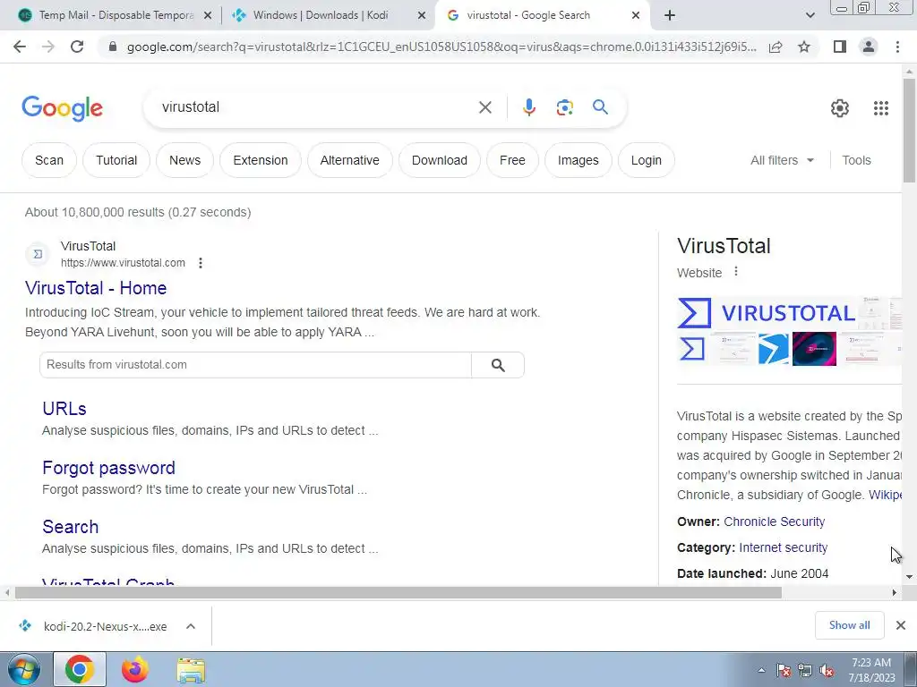The height and width of the screenshot is (687, 917).
Task: Open the Windows Start button
Action: [24, 669]
